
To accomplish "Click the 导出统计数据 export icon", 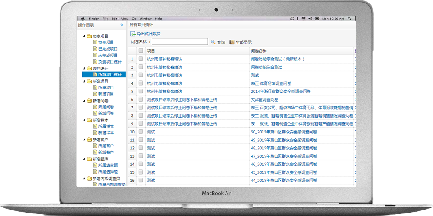I will pos(133,34).
